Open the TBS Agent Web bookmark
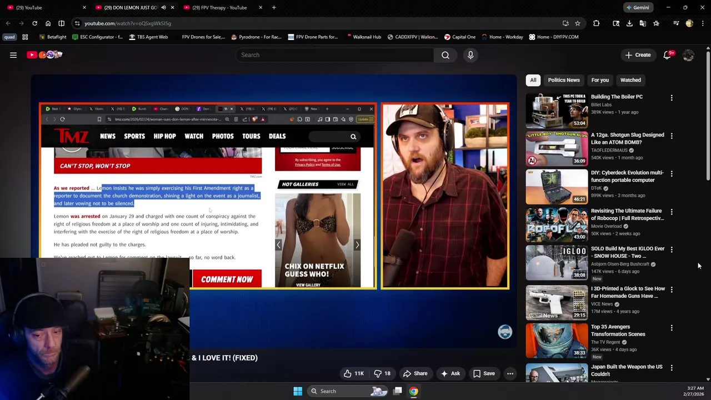The image size is (711, 400). [x=148, y=37]
